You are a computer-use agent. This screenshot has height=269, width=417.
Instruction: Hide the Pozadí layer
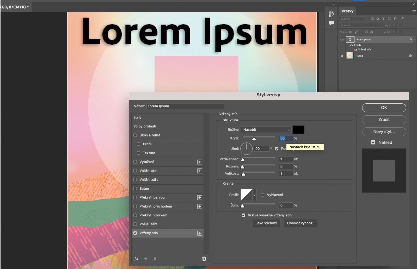coord(342,56)
